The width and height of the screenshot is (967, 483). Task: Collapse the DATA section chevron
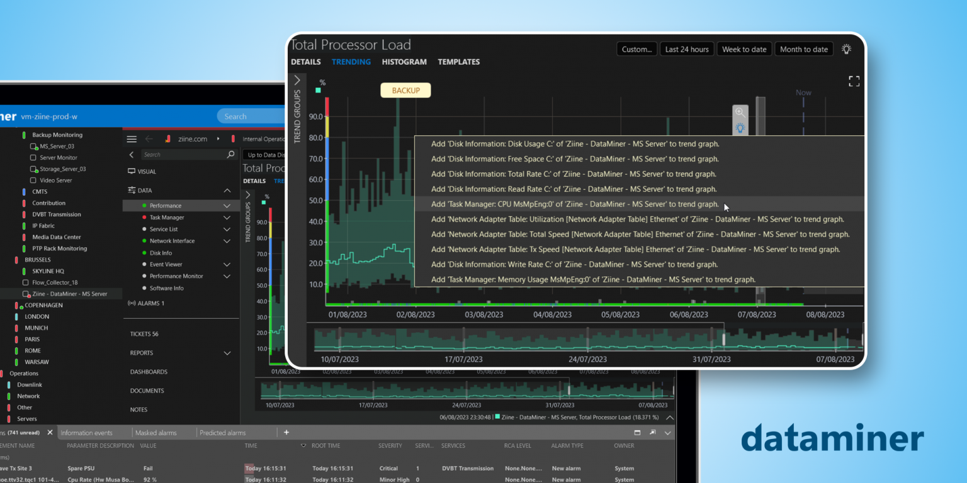pos(227,190)
